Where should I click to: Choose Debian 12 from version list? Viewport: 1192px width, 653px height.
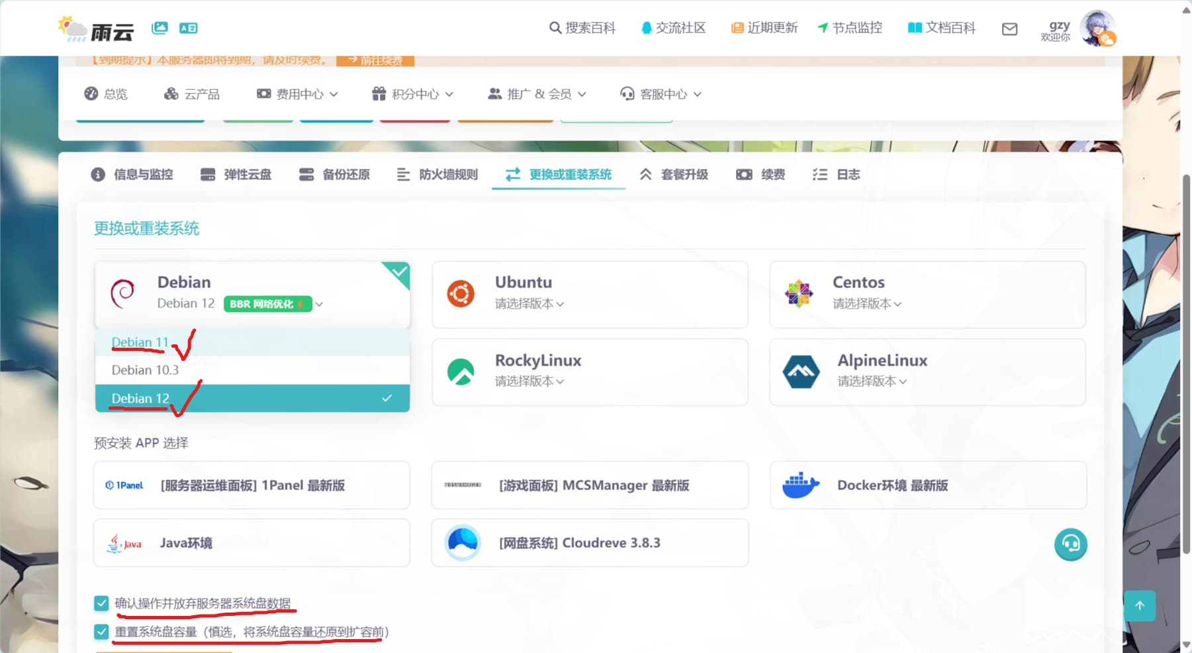click(252, 398)
